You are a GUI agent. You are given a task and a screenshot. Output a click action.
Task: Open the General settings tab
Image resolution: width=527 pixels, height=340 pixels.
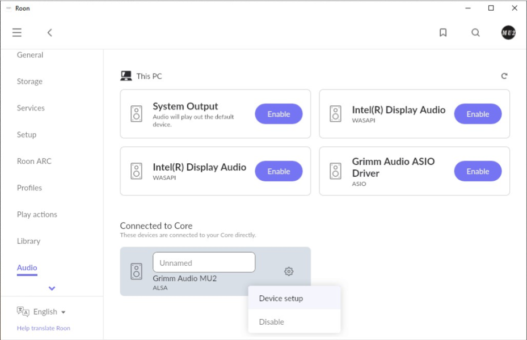point(30,55)
